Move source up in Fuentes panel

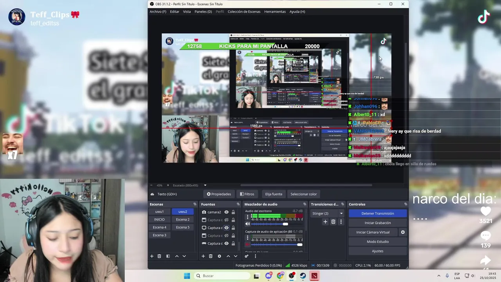pyautogui.click(x=228, y=256)
